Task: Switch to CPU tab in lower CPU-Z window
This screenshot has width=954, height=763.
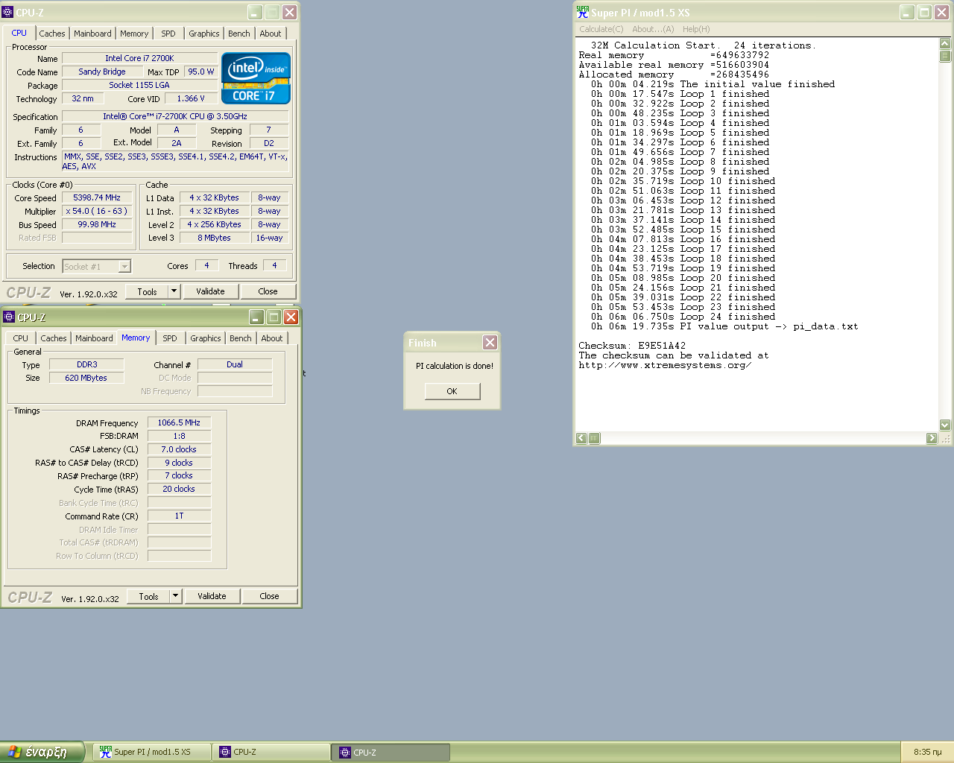Action: click(21, 338)
